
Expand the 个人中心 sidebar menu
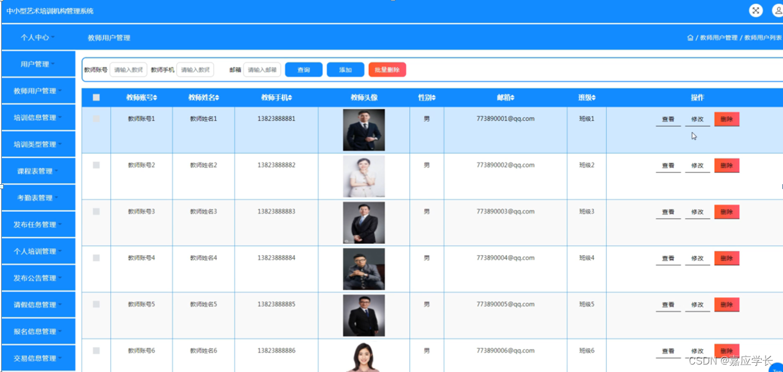point(38,37)
